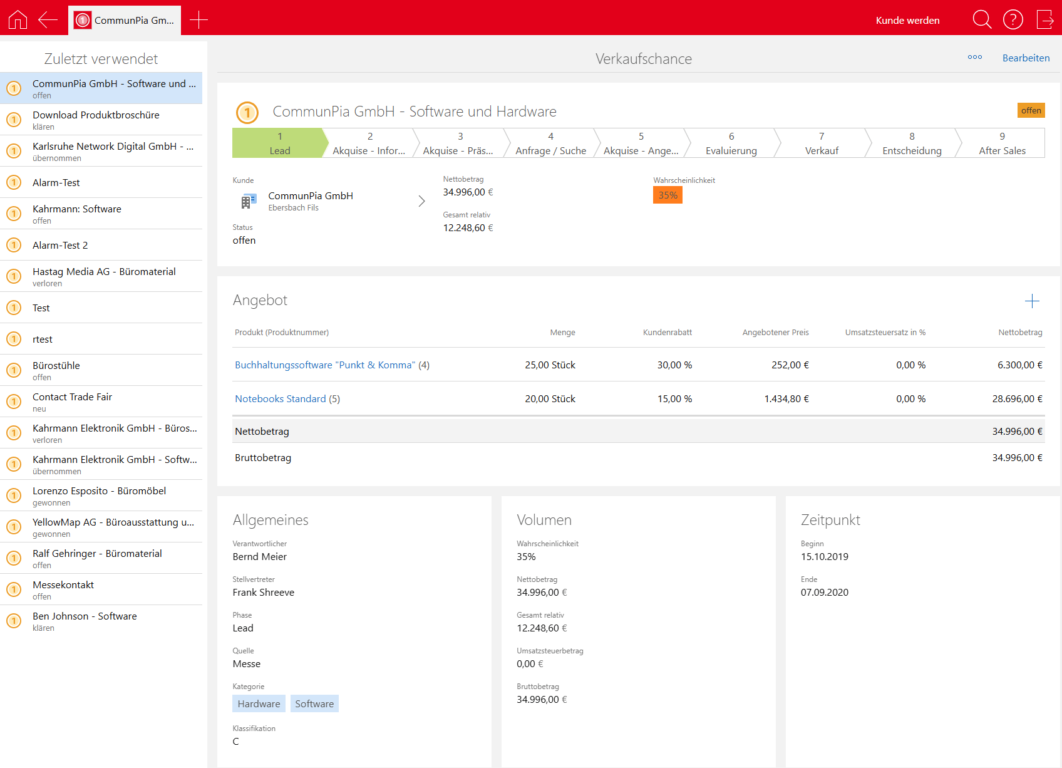Add a new Angebot position with plus
This screenshot has width=1062, height=768.
pyautogui.click(x=1032, y=301)
